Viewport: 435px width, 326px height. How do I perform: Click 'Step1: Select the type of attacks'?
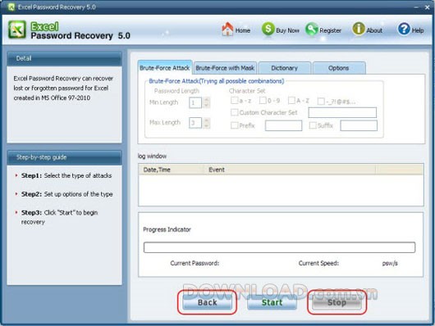click(66, 175)
